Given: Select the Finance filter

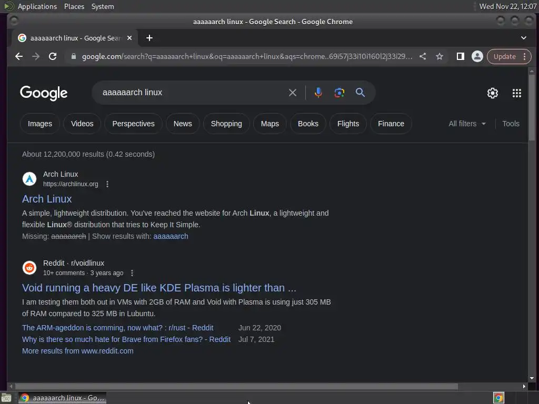Looking at the screenshot, I should click(x=391, y=124).
